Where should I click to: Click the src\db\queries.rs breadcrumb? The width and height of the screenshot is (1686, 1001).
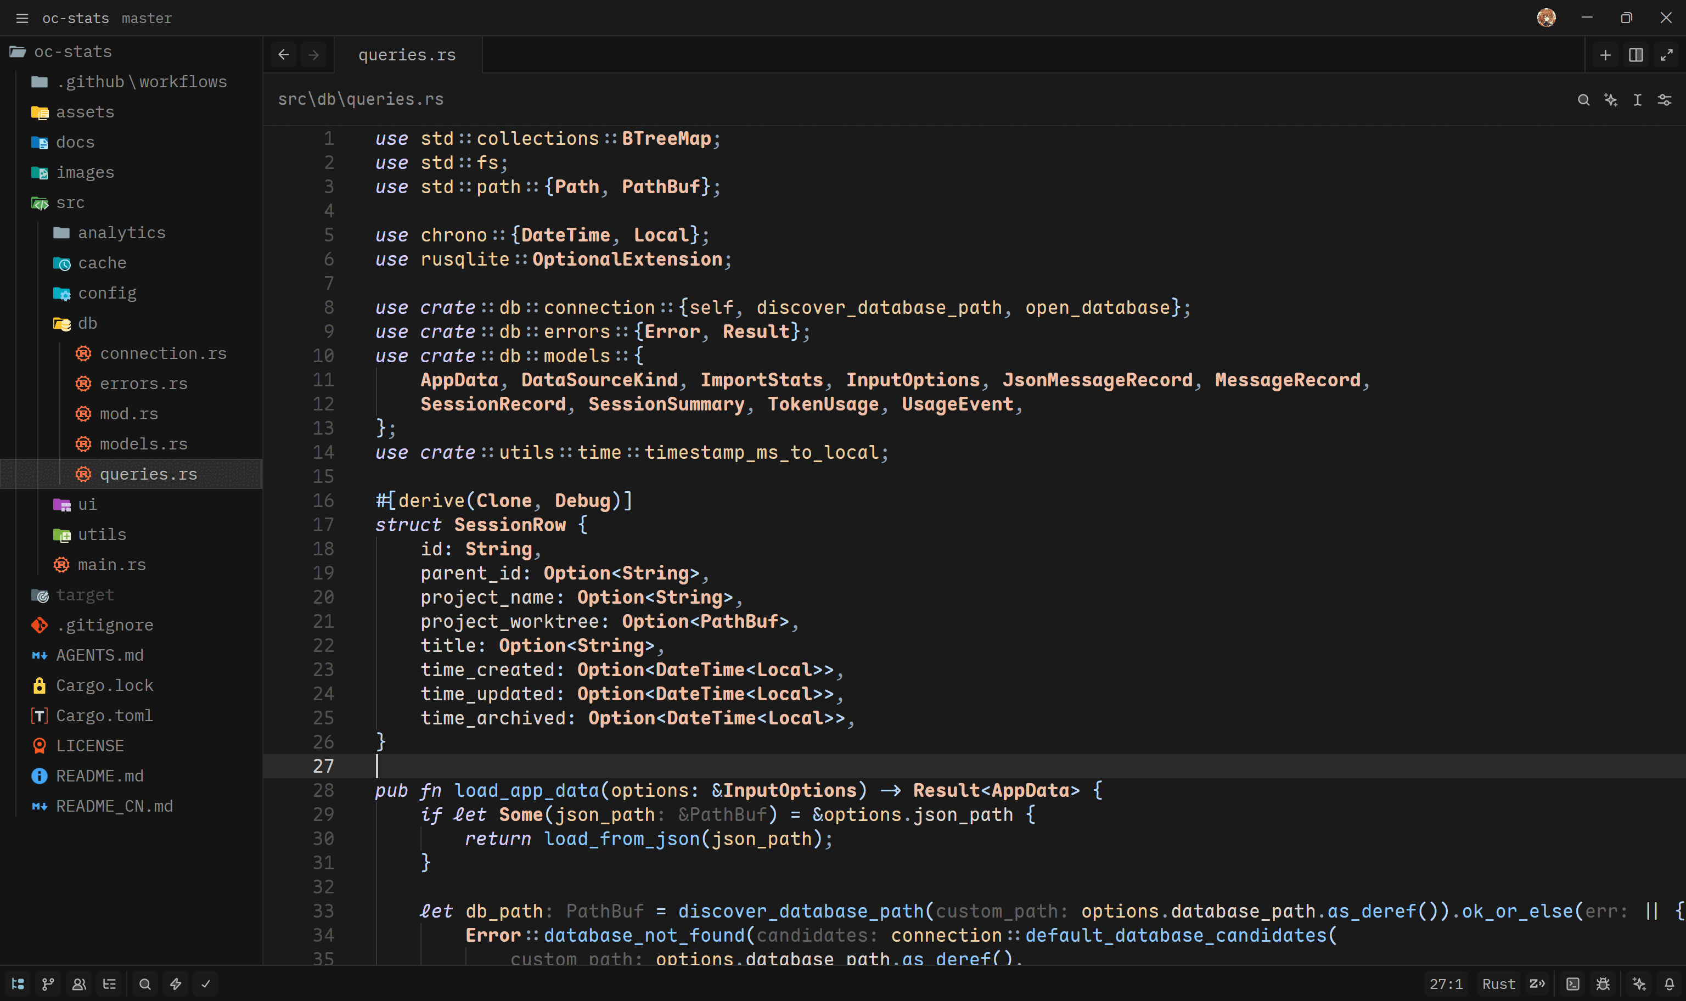pyautogui.click(x=361, y=99)
